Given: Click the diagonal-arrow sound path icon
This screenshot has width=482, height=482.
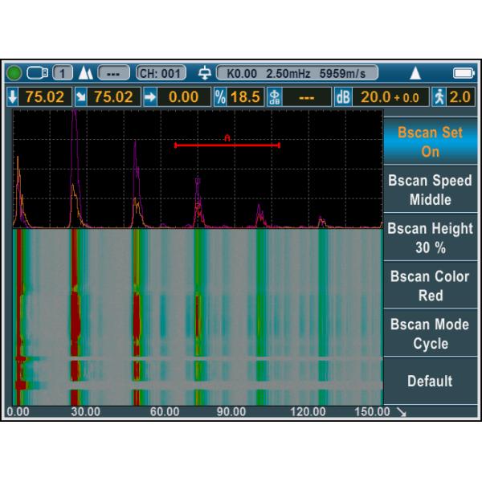Looking at the screenshot, I should point(81,97).
